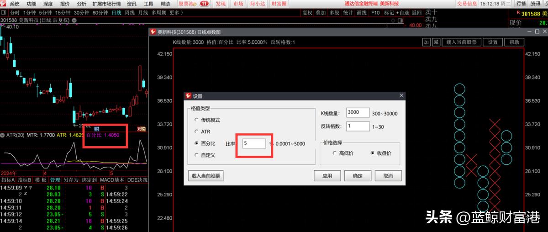Select the 日线 period tab
The height and width of the screenshot is (232, 548).
click(x=116, y=12)
